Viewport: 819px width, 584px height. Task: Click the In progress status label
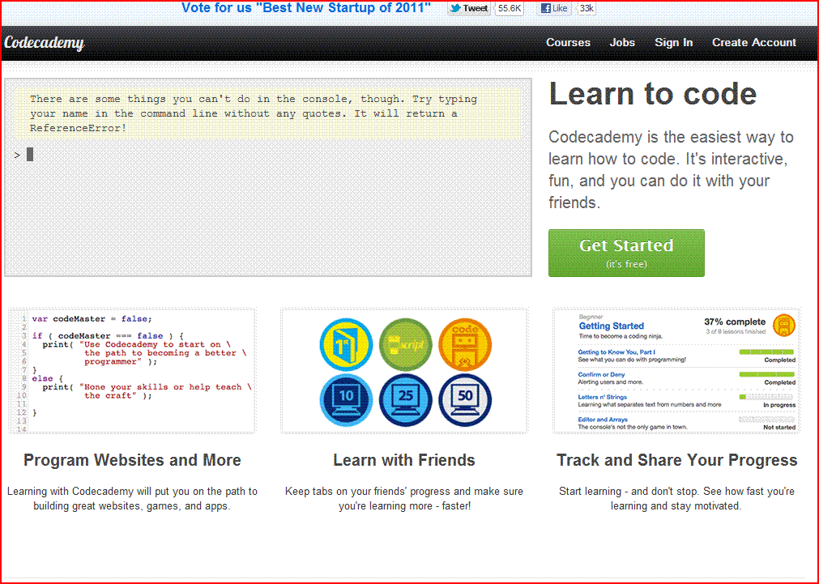click(x=779, y=405)
